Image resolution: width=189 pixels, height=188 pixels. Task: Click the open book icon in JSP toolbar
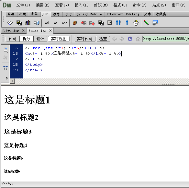pyautogui.click(x=10, y=23)
